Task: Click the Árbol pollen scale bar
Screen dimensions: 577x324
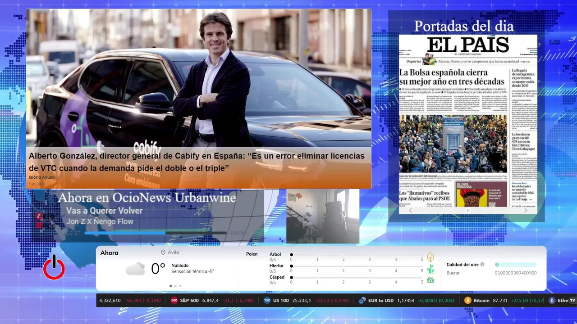Action: [x=357, y=255]
